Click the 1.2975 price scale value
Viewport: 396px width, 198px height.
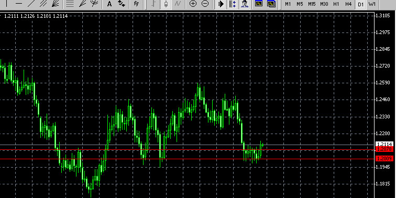[x=383, y=32]
